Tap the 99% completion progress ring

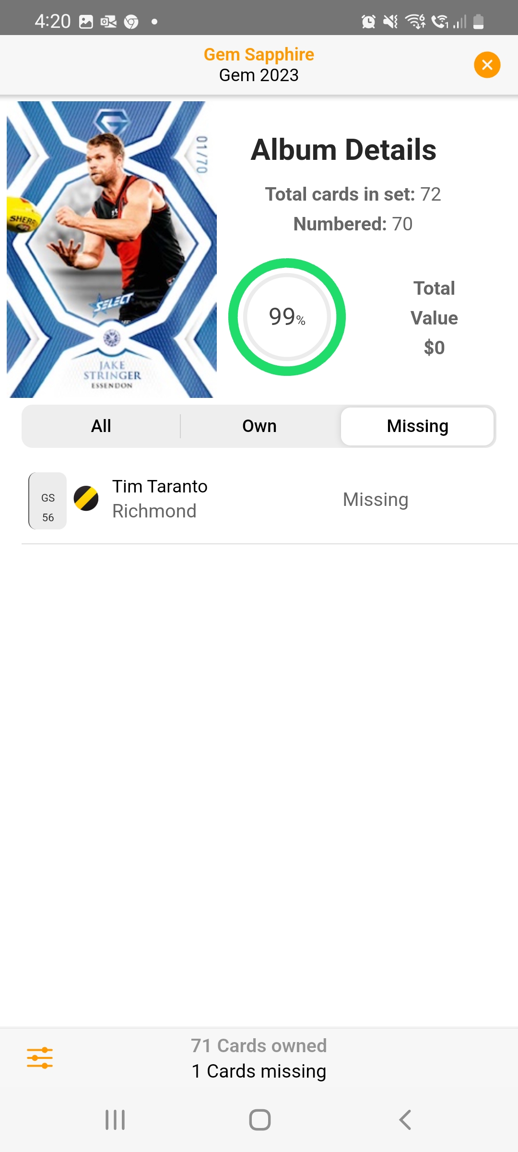pos(287,317)
